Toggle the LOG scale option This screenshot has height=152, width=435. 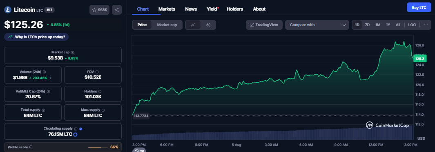pos(412,24)
